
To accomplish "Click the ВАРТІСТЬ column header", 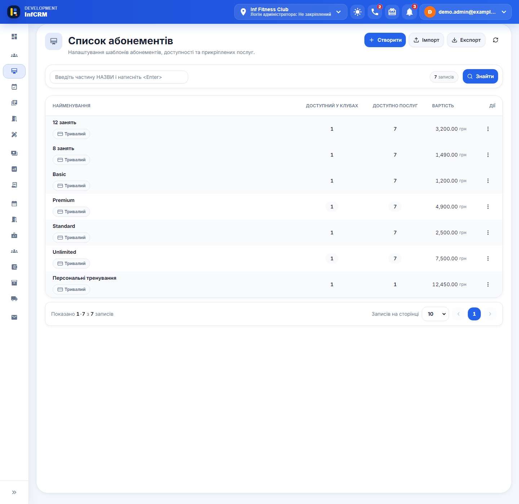I will pyautogui.click(x=443, y=106).
